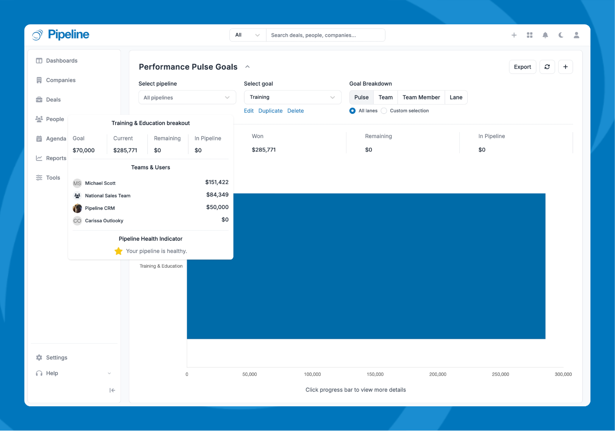Collapse the sidebar with arrow icon

112,390
